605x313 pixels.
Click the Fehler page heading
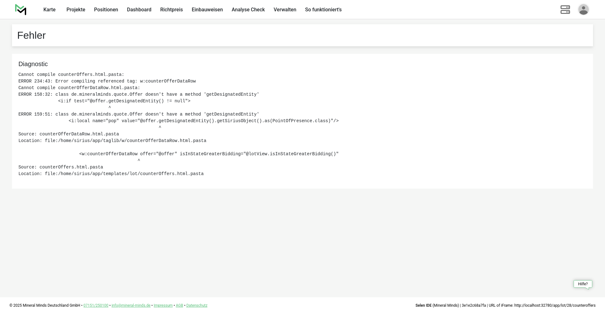32,35
